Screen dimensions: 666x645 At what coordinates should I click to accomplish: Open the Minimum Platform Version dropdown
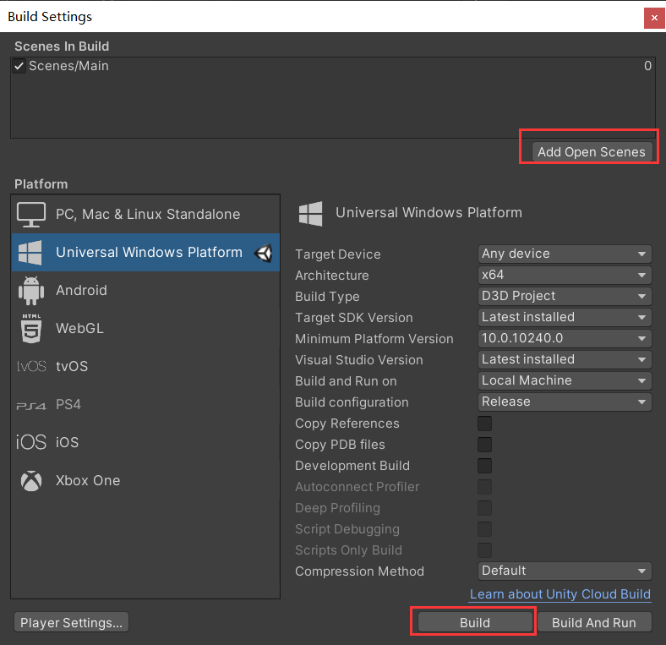[565, 339]
